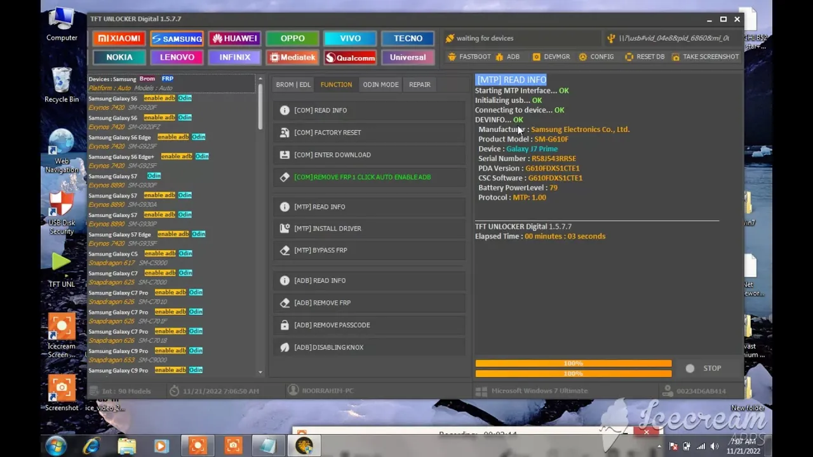Switch to the FUNCTION tab
Image resolution: width=813 pixels, height=457 pixels.
pos(336,84)
